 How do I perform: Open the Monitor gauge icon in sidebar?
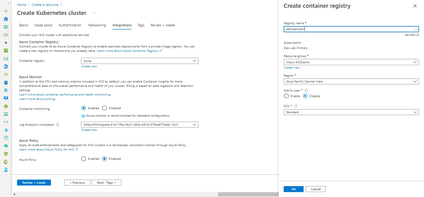[x=6, y=138]
